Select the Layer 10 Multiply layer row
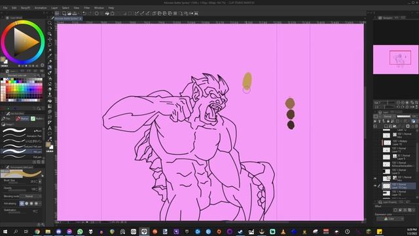This screenshot has width=419, height=236. (399, 143)
